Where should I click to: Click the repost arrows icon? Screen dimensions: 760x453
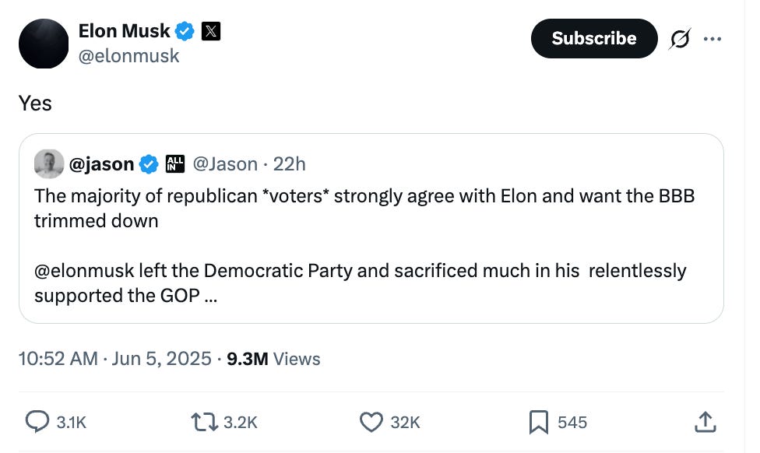click(x=203, y=422)
